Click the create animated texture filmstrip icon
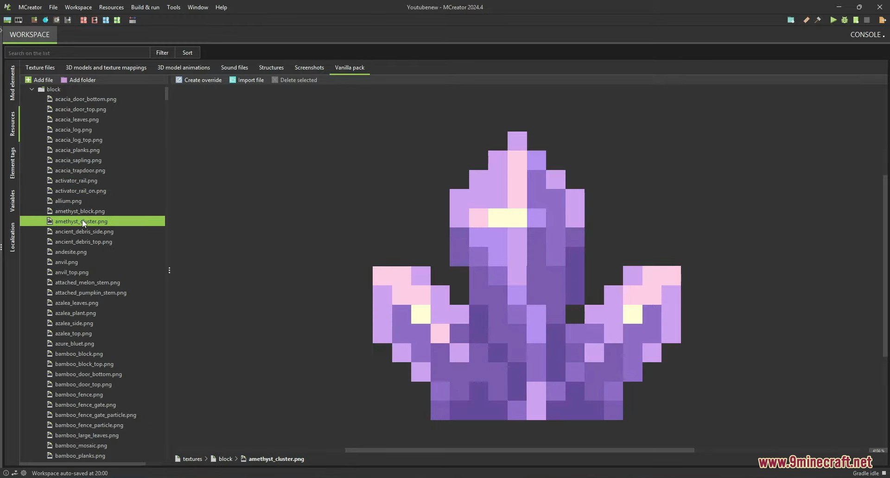The height and width of the screenshot is (478, 890). tap(19, 20)
